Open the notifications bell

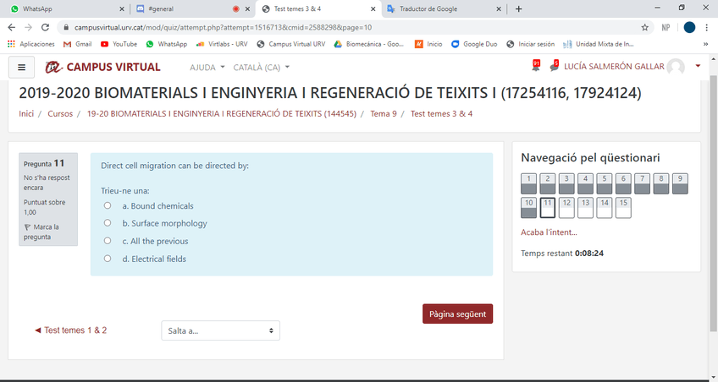pos(536,66)
